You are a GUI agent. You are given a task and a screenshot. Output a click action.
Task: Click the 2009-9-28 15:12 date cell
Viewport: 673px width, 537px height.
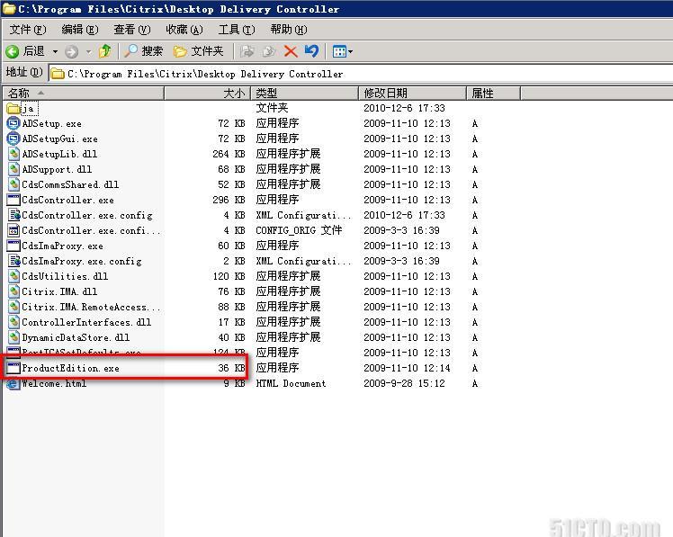pos(404,383)
